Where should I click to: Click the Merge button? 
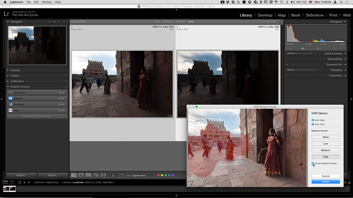click(325, 181)
